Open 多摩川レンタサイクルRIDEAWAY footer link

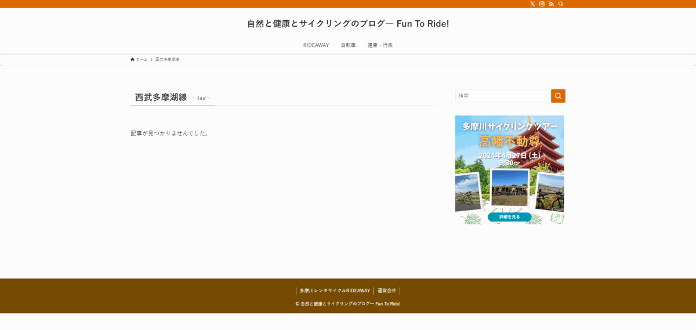click(x=335, y=291)
